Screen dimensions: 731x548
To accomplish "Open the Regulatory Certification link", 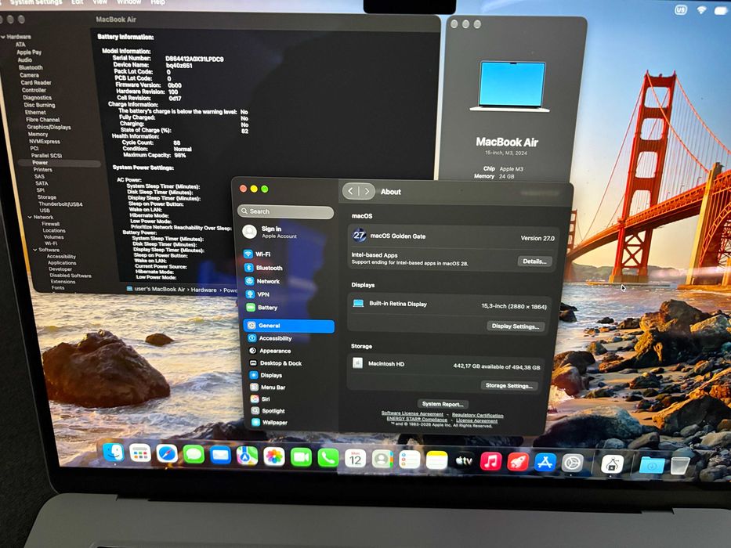I will click(x=477, y=415).
